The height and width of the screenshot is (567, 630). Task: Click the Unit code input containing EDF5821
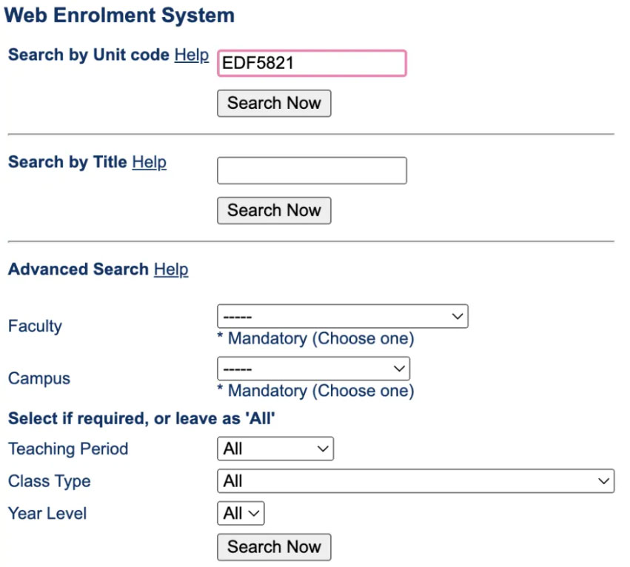pos(311,64)
